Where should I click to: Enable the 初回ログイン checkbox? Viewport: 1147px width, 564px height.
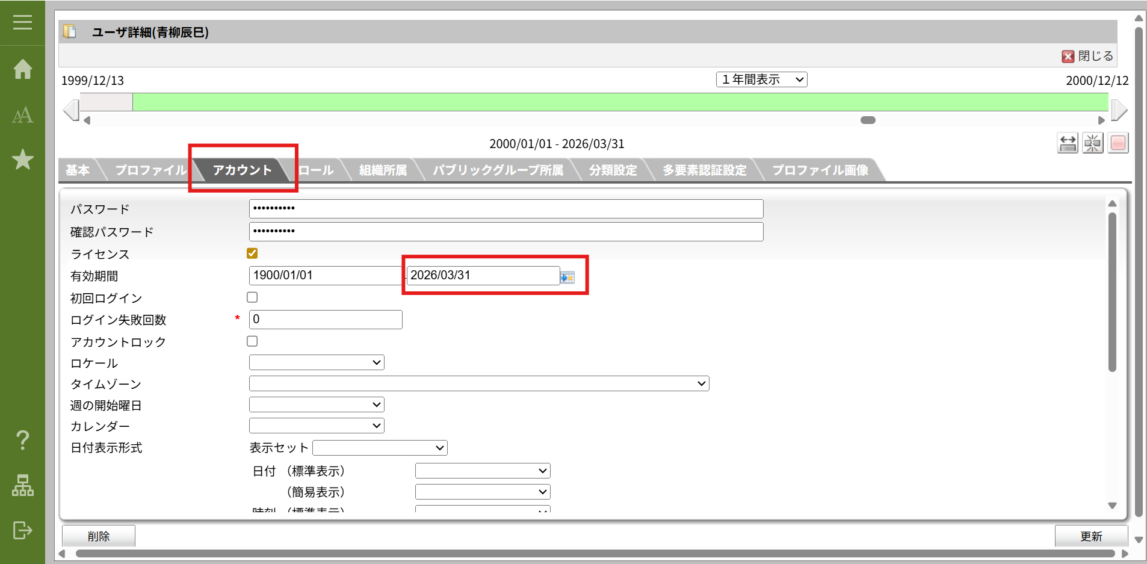pos(252,297)
